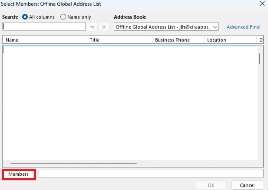Click the Members button
The image size is (268, 190).
click(x=19, y=174)
